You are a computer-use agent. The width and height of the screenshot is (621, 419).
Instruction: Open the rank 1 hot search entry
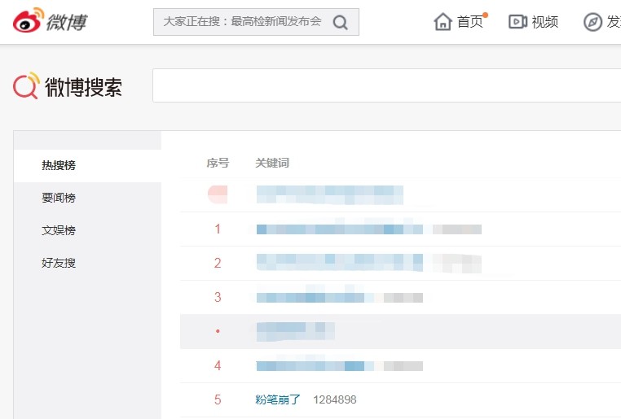click(x=339, y=229)
